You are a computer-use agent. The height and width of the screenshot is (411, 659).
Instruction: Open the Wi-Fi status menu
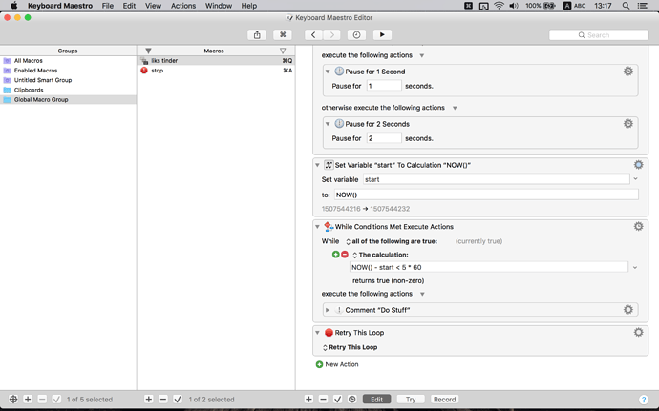coord(499,6)
